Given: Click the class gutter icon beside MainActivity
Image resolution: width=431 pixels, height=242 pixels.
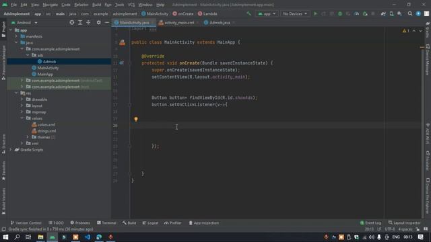Looking at the screenshot, I should [x=123, y=42].
